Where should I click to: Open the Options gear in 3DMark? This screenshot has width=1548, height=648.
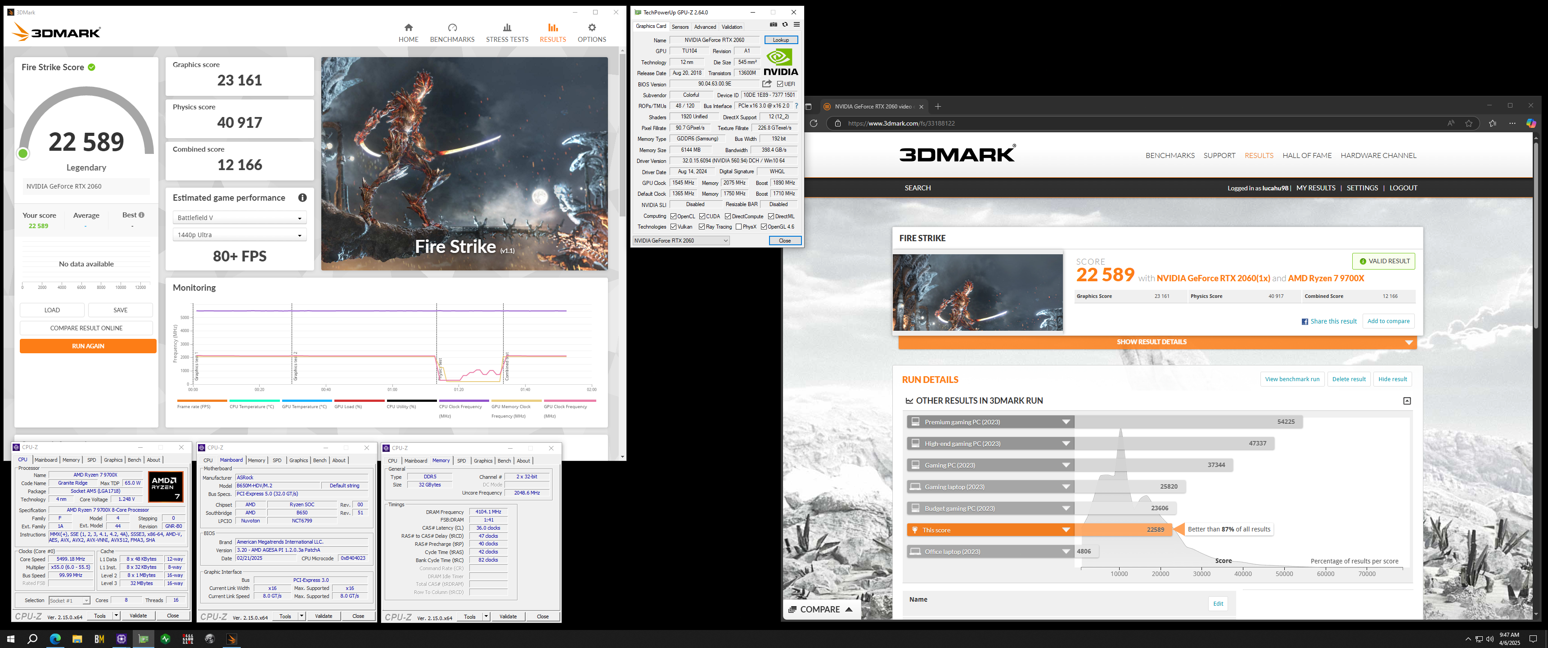pos(591,33)
